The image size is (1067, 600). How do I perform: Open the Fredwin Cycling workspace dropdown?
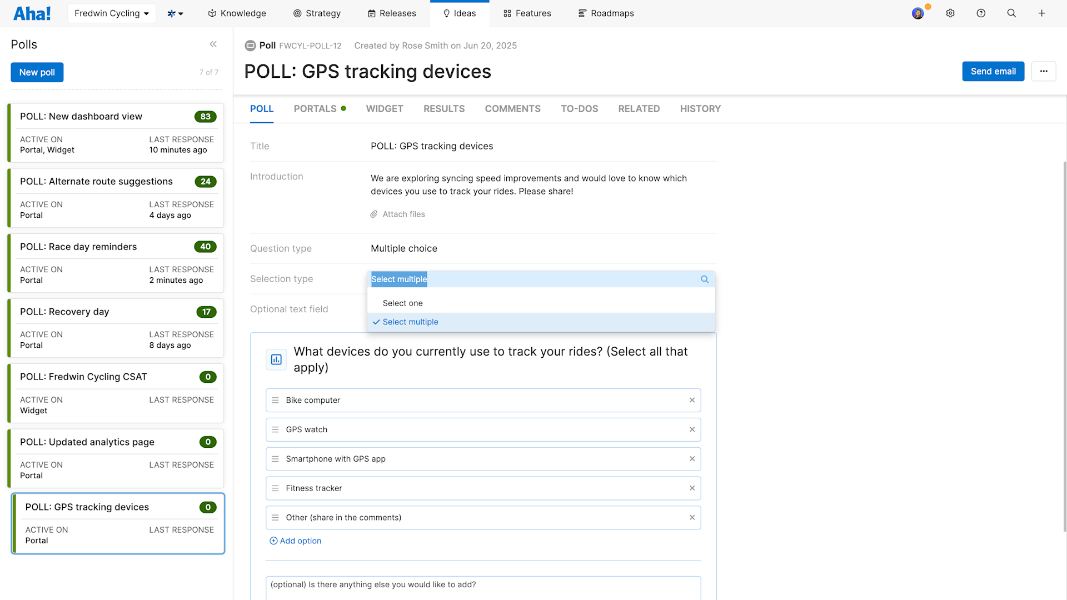click(x=111, y=13)
